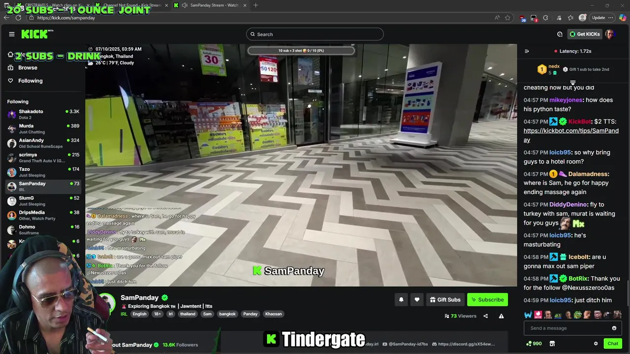Viewport: 630px width, 354px height.
Task: Open Murda channel in Following list
Action: pos(43,129)
